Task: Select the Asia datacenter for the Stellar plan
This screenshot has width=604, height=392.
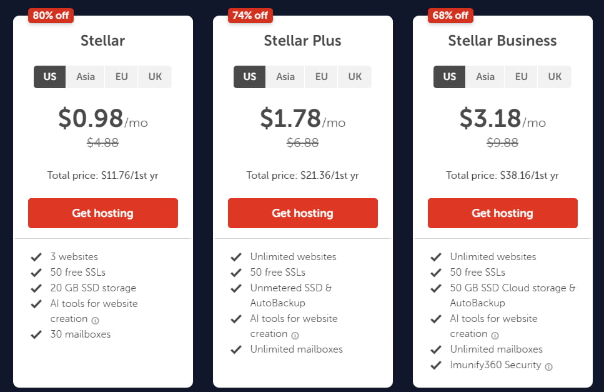Action: pos(85,76)
